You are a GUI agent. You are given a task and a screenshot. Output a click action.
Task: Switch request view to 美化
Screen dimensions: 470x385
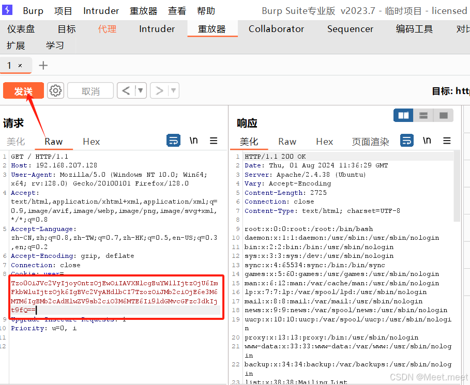tap(16, 142)
